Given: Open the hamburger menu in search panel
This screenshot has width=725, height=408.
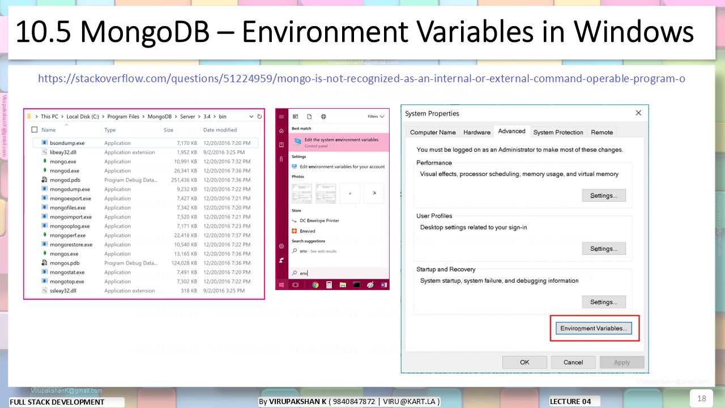Looking at the screenshot, I should pos(282,117).
